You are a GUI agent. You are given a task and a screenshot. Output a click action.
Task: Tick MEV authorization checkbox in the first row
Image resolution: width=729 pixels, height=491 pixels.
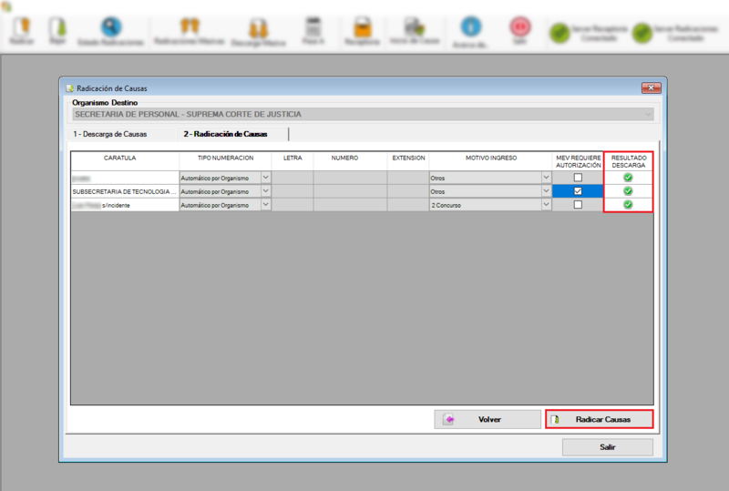pos(578,178)
